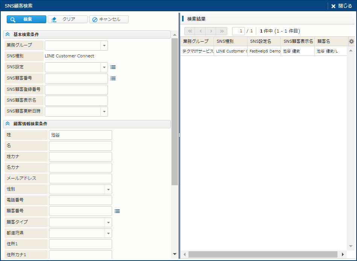Go to previous results page
This screenshot has height=261, width=357.
point(201,31)
